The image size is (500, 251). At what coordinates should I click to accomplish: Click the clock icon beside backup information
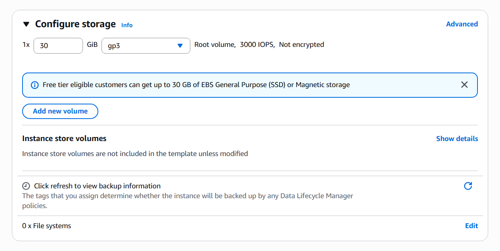(26, 186)
